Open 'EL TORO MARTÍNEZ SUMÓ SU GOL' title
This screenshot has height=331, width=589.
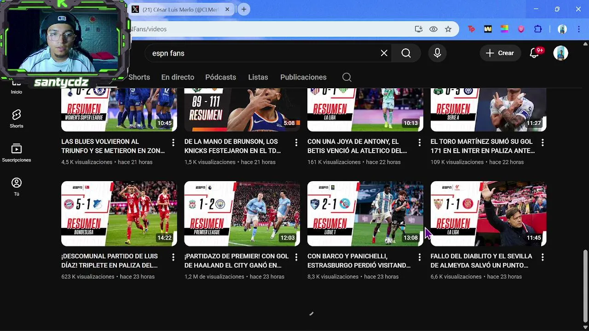(x=483, y=146)
